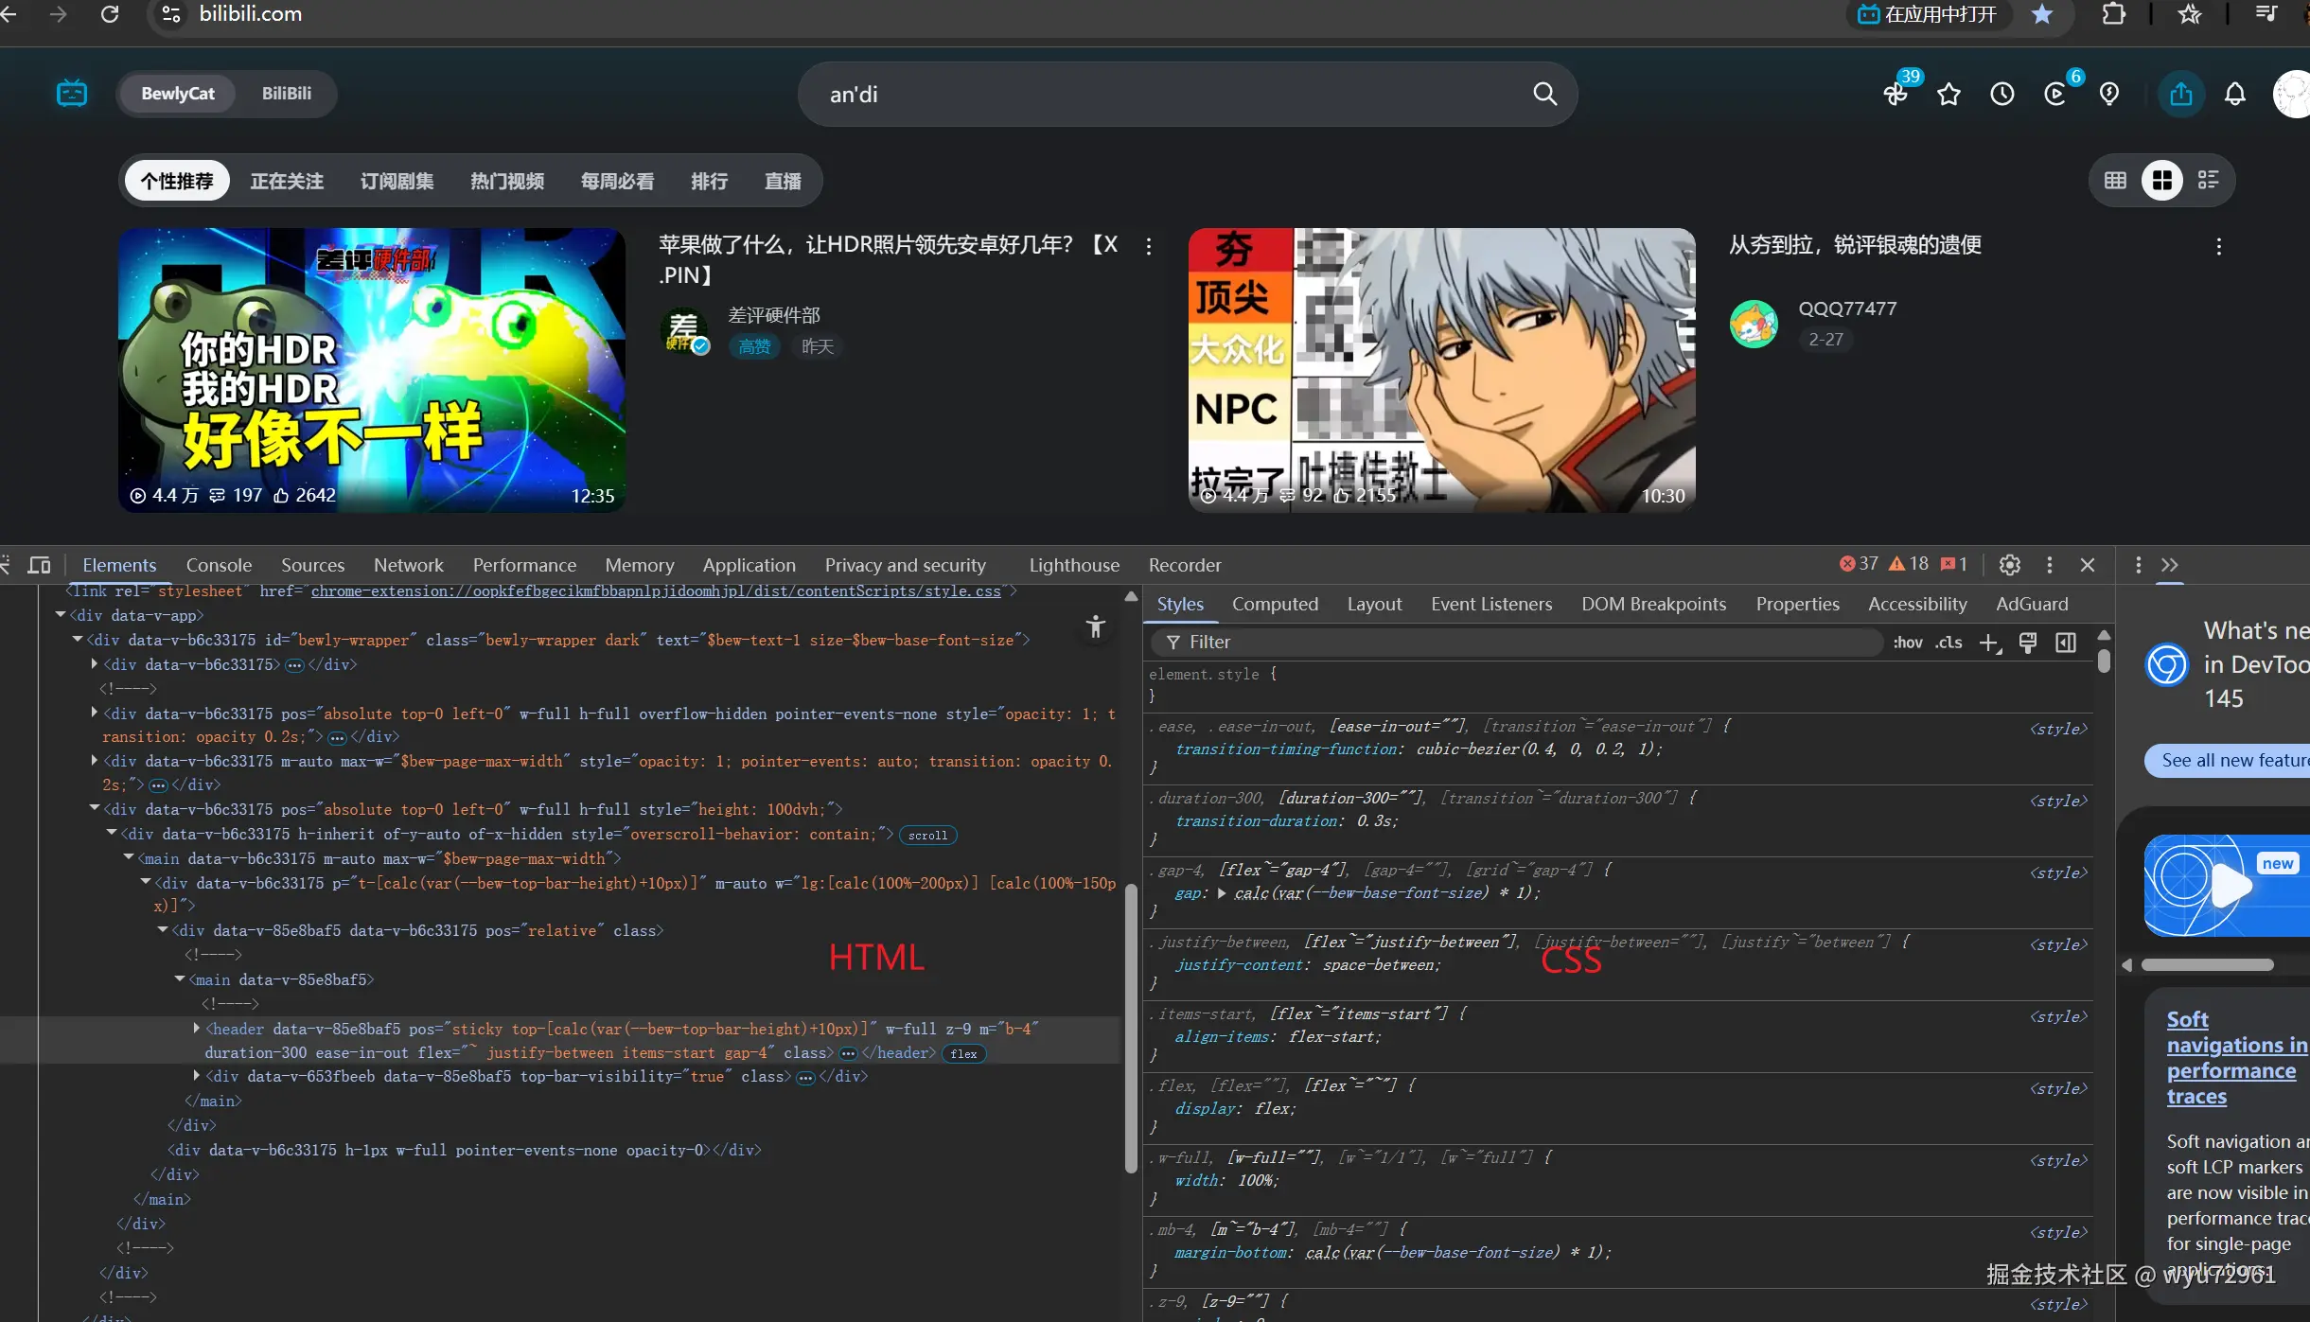Open the notification bell icon
The height and width of the screenshot is (1322, 2310).
[2234, 94]
